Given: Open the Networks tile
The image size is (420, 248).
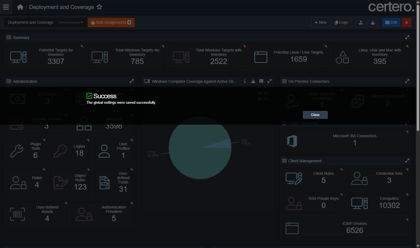Looking at the screenshot, I should 103,123.
